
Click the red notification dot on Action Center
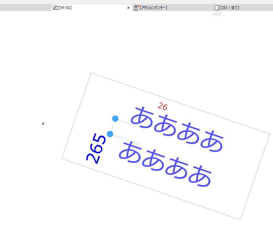coord(138,6)
